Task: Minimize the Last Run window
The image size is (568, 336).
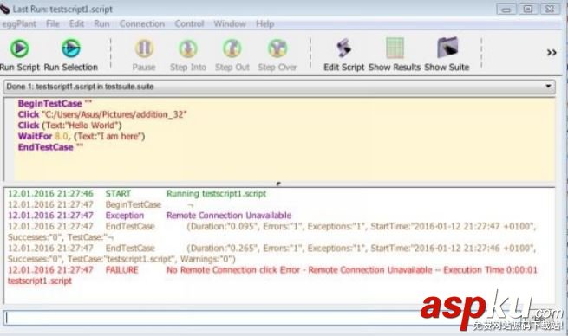Action: pyautogui.click(x=506, y=9)
